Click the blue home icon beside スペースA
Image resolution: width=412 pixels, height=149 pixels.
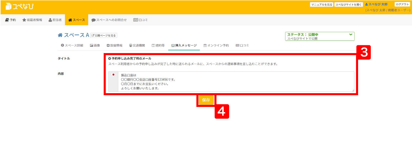[x=60, y=35]
